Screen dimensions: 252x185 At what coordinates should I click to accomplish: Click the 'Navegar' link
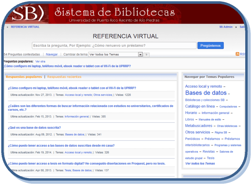(x=52, y=54)
